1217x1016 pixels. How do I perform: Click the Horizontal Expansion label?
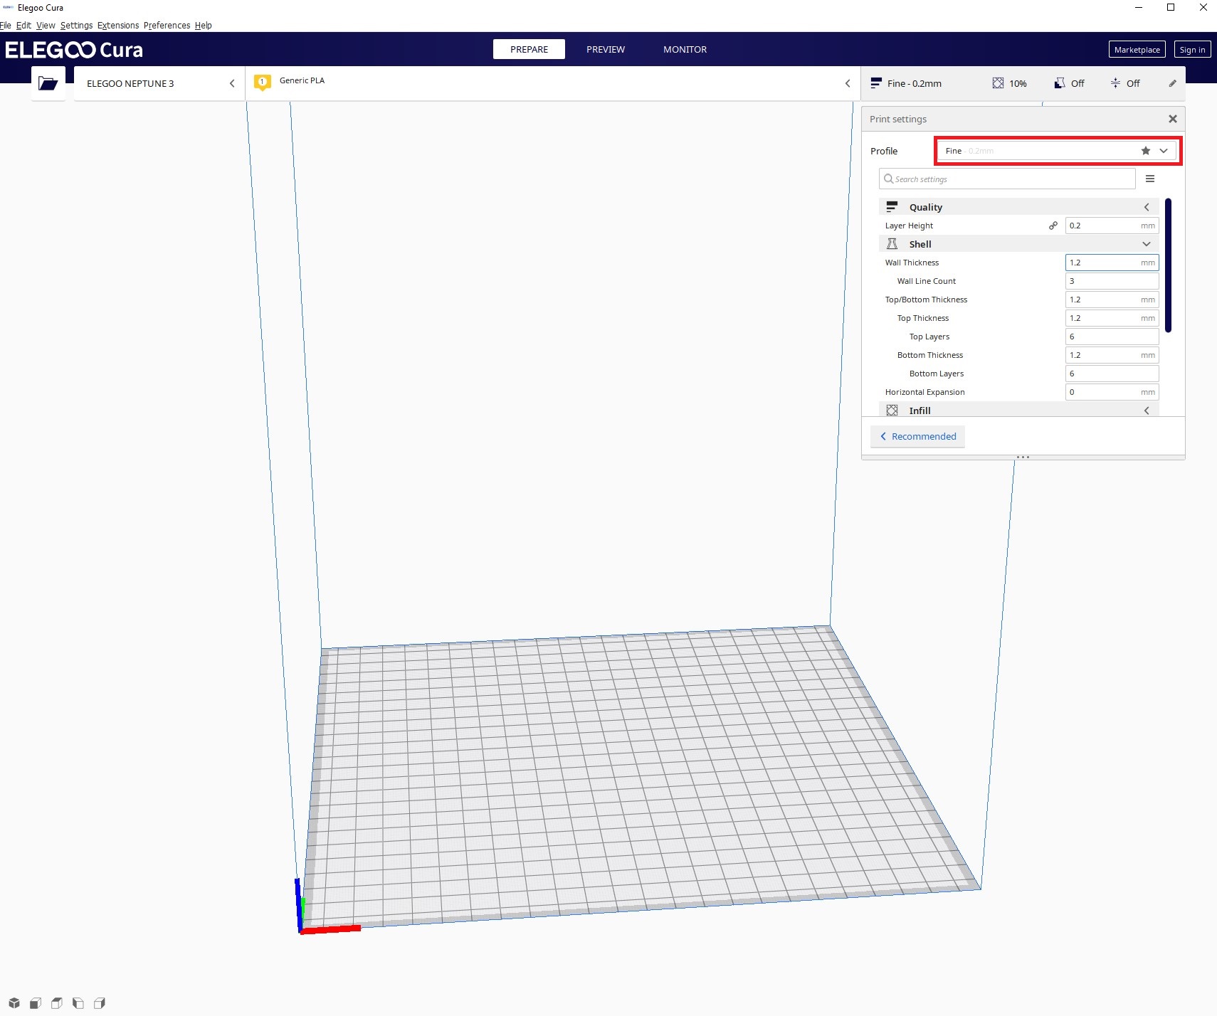pyautogui.click(x=924, y=392)
